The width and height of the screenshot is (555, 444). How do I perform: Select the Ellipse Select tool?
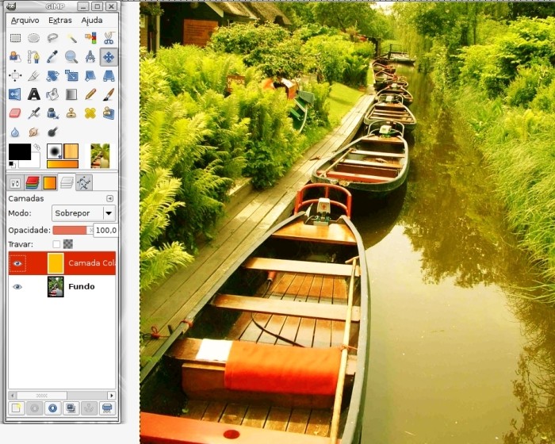coord(33,38)
